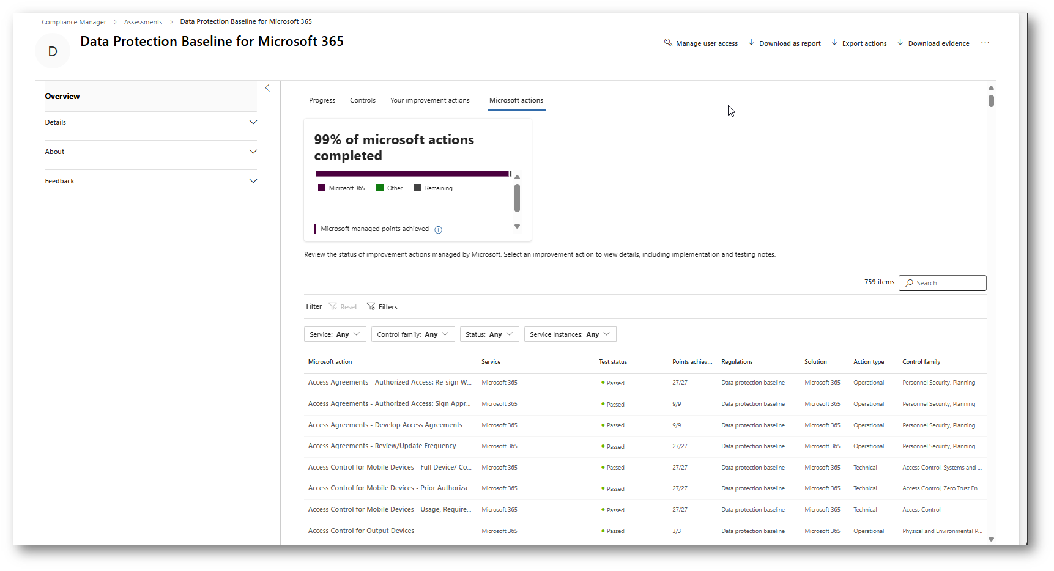
Task: Expand the Feedback section
Action: point(253,181)
